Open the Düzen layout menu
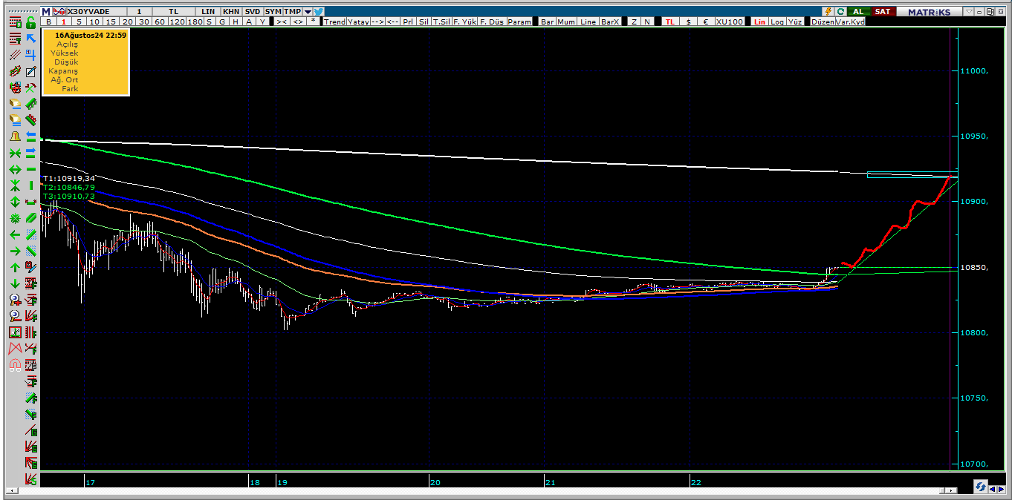This screenshot has height=500, width=1012. (x=823, y=22)
